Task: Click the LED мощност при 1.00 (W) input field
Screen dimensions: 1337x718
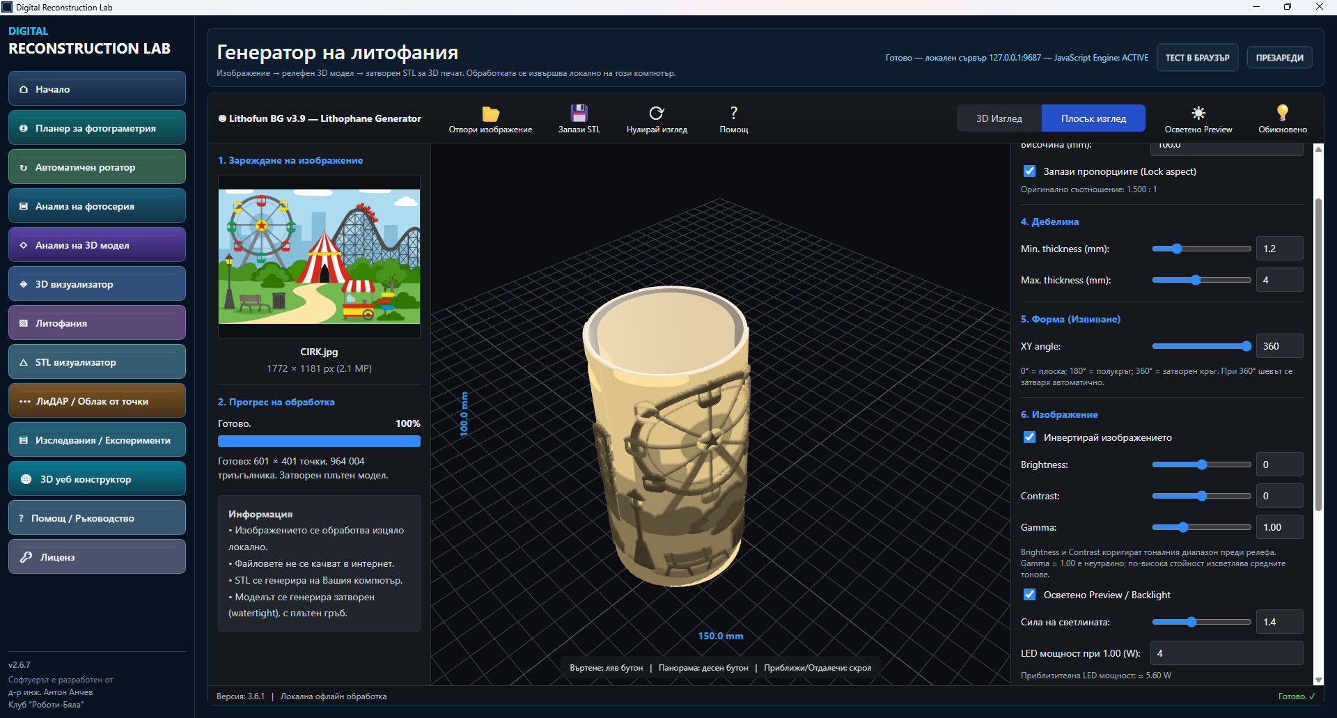Action: point(1226,653)
